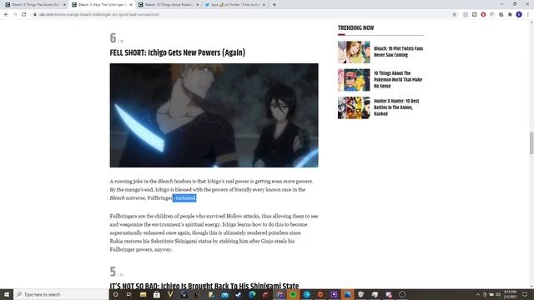Screen dimensions: 534x300
Task: Open the extensions puzzle-piece menu
Action: click(x=510, y=15)
